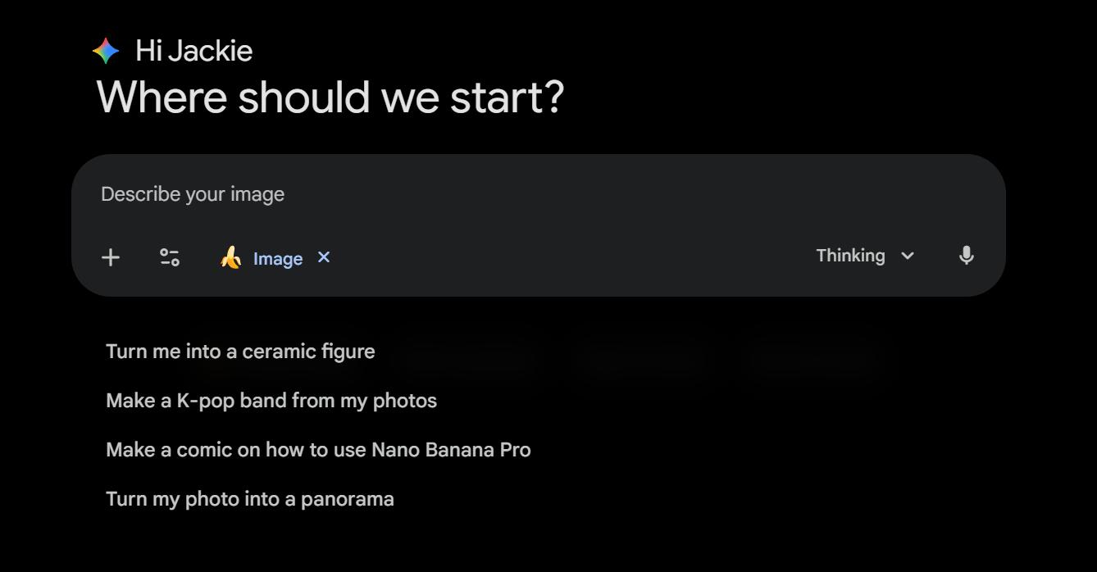Click the "Where should we start?" heading
This screenshot has height=572, width=1097.
[x=330, y=97]
